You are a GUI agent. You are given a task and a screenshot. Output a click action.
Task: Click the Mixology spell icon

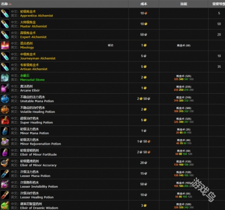5,46
